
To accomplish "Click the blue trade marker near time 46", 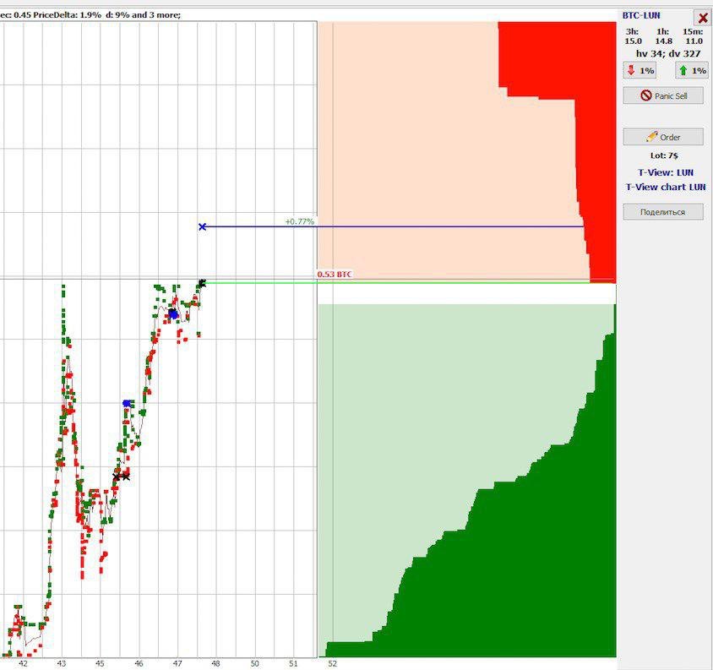I will click(127, 404).
